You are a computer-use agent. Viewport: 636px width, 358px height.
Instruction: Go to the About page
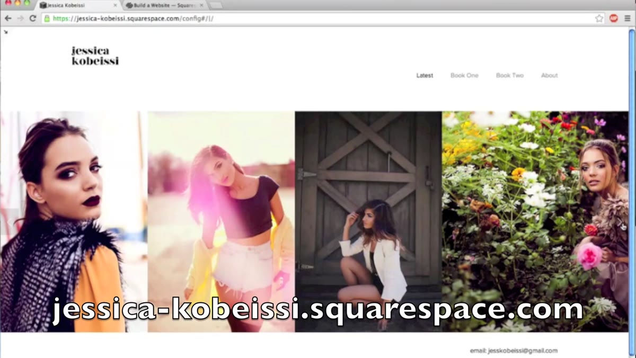coord(549,75)
